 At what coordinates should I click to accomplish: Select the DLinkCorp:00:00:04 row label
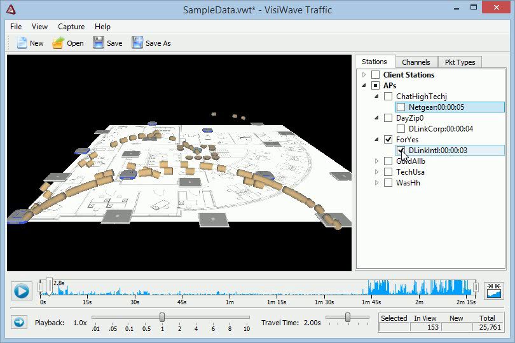441,129
